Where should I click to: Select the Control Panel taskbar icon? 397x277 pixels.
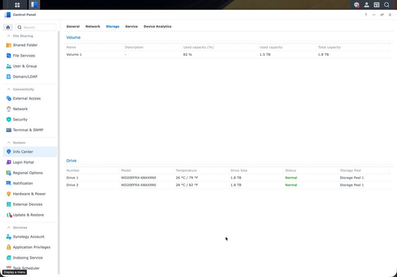pos(34,5)
